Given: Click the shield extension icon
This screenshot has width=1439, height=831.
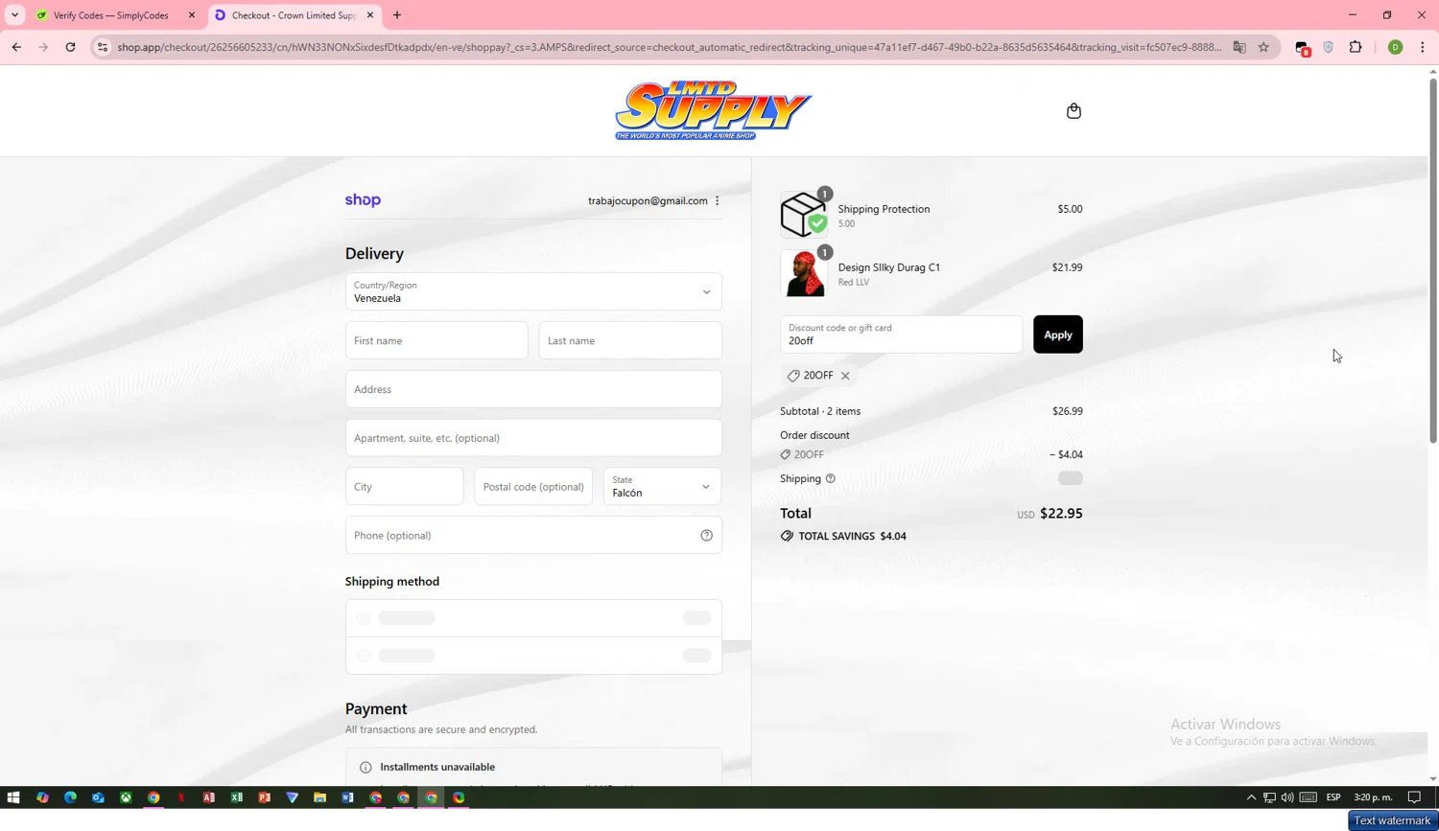Looking at the screenshot, I should pyautogui.click(x=1329, y=47).
